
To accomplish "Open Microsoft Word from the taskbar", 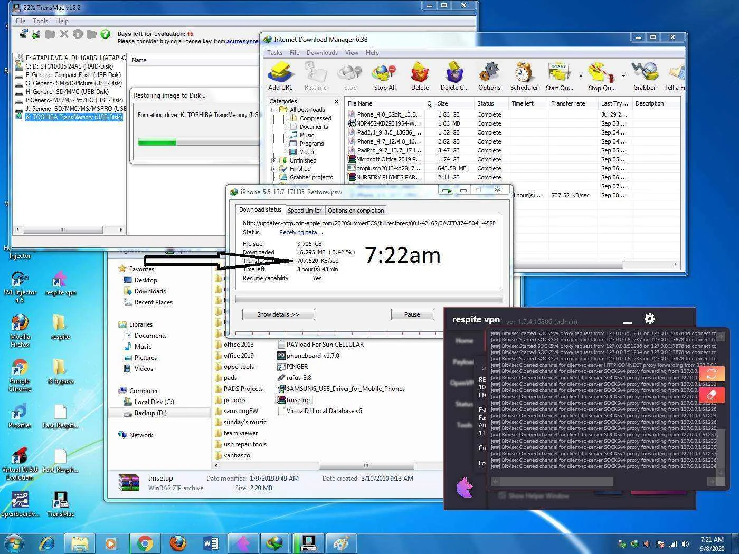I will [210, 543].
